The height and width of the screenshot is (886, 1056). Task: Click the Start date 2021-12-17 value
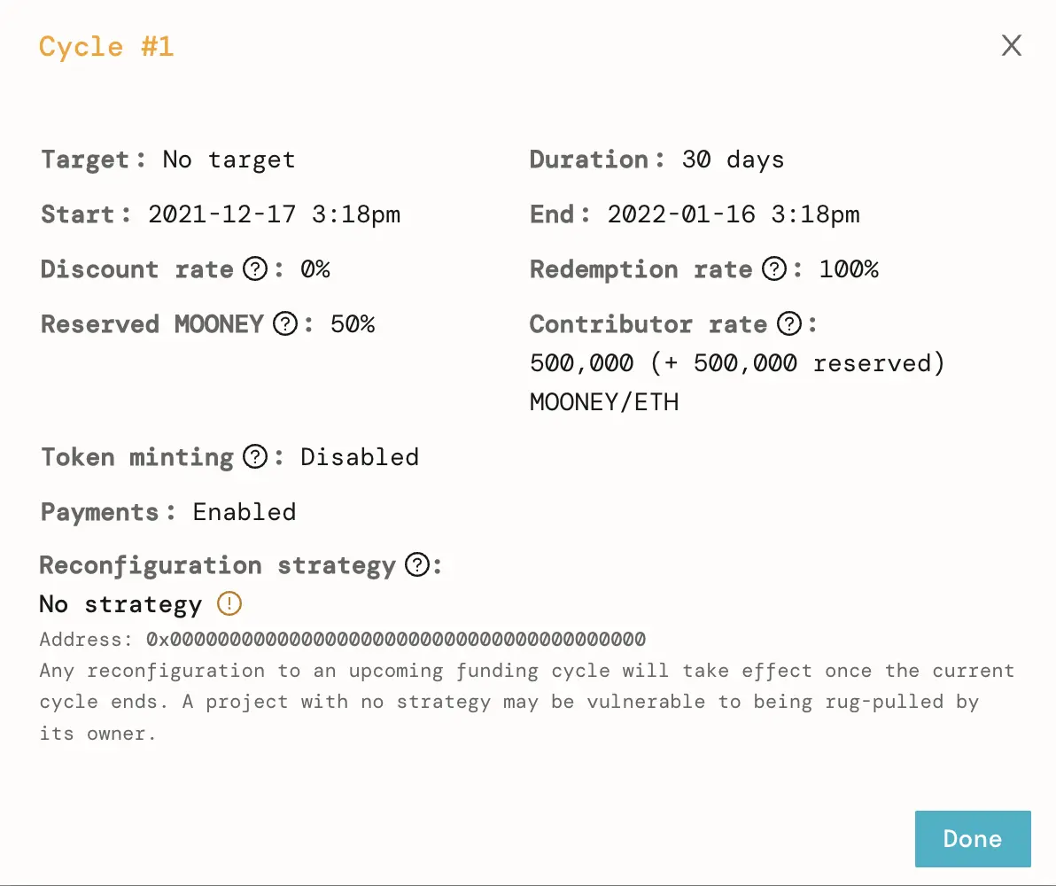(x=275, y=214)
